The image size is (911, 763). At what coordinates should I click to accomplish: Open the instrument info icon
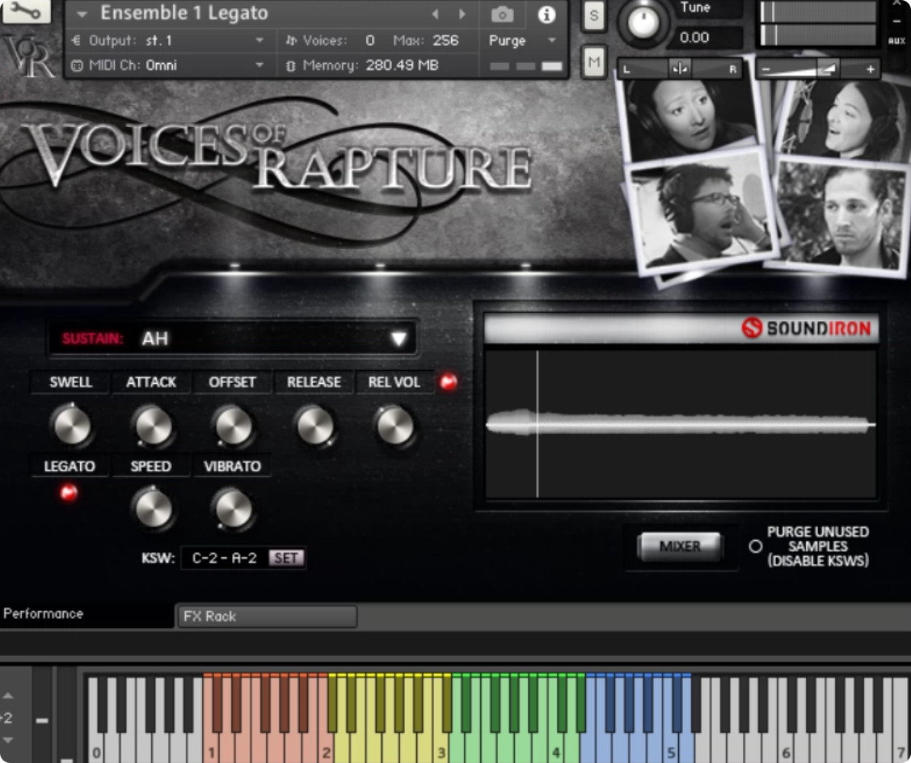(546, 15)
